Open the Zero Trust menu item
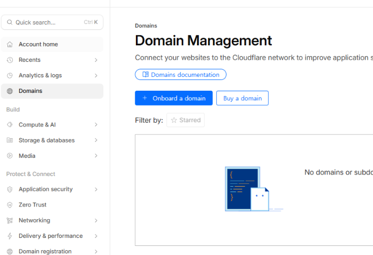This screenshot has width=373, height=255. coord(52,205)
